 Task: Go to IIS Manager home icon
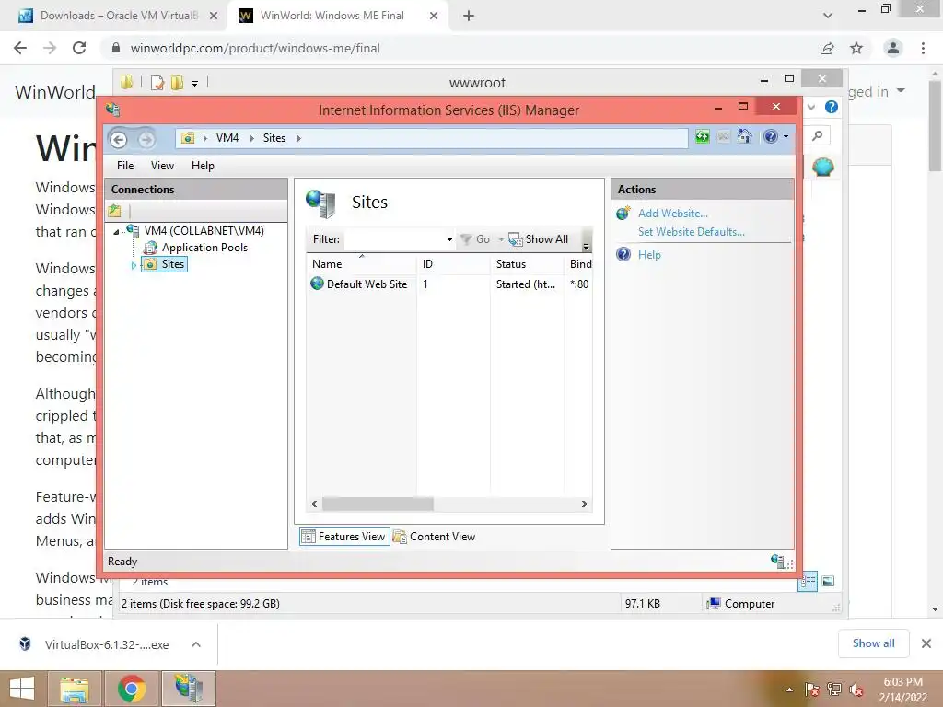point(744,136)
